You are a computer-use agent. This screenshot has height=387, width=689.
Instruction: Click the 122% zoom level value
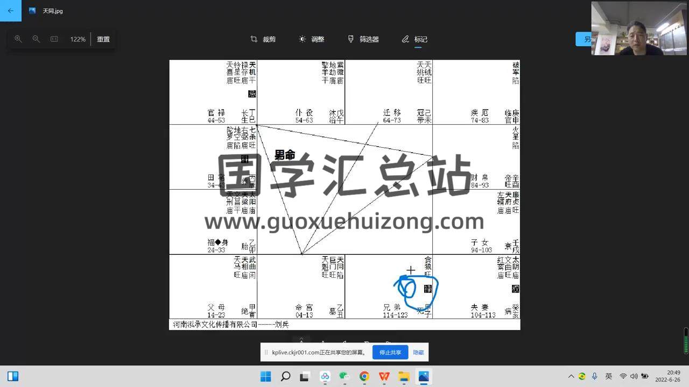(78, 39)
